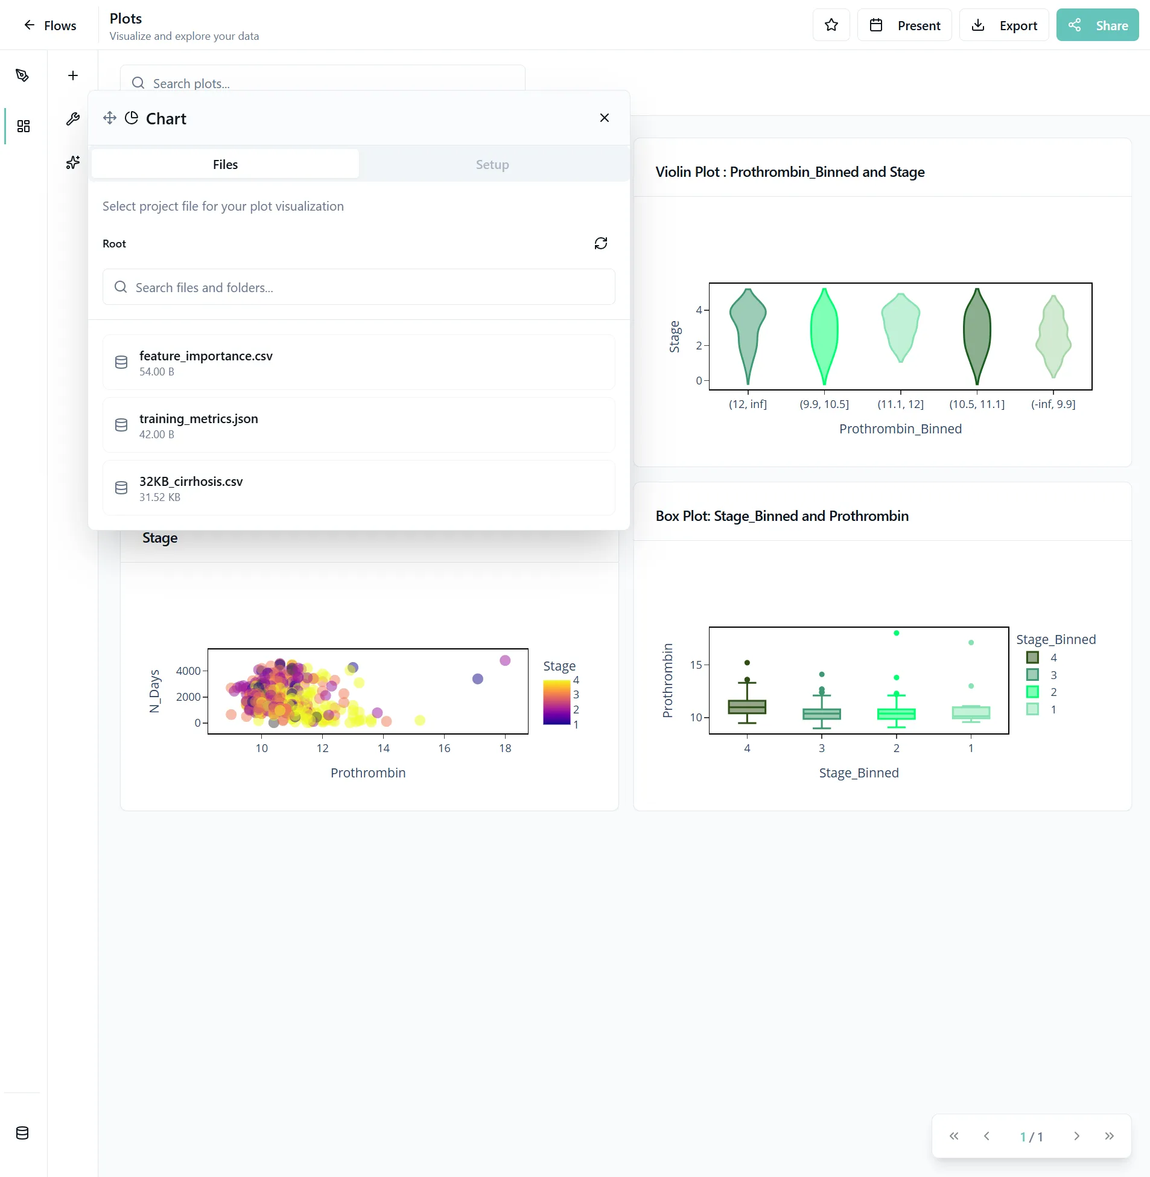Close the Chart panel
Viewport: 1150px width, 1177px height.
[x=604, y=118]
